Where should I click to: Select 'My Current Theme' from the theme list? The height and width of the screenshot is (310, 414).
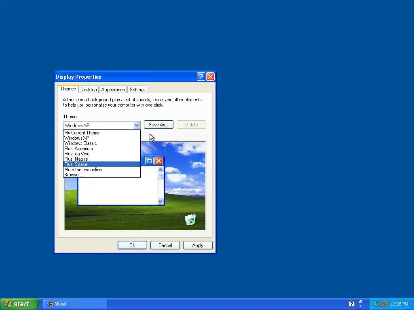(x=101, y=132)
